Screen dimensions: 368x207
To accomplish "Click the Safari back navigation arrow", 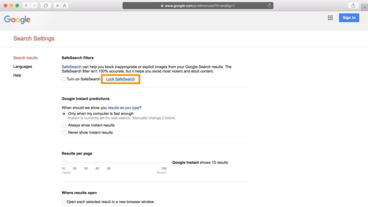I will [27, 6].
